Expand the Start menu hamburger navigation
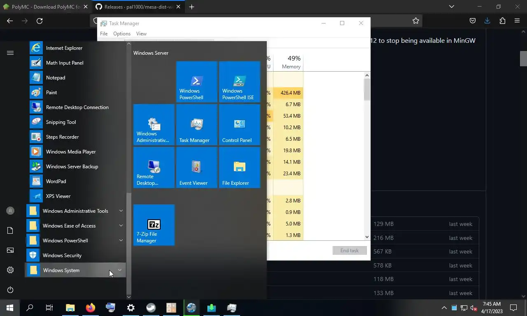Viewport: 527px width, 316px height. tap(10, 53)
